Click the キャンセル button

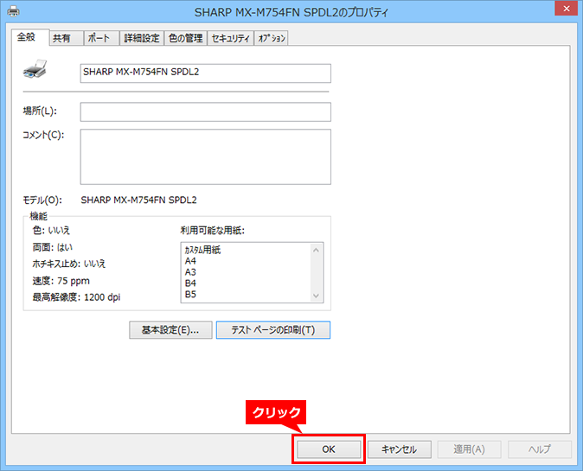point(400,449)
